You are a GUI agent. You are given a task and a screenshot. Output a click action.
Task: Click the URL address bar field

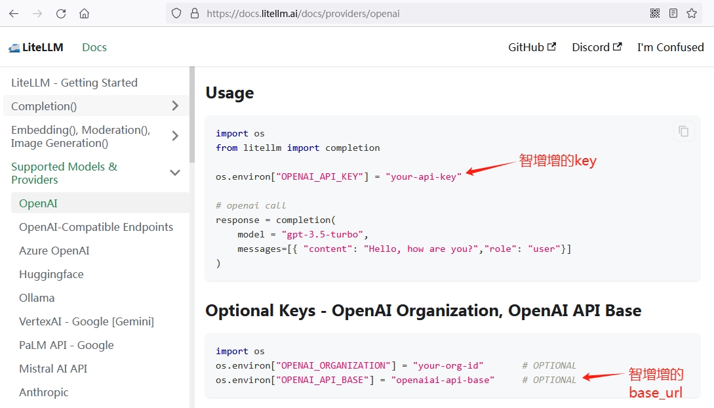(420, 13)
